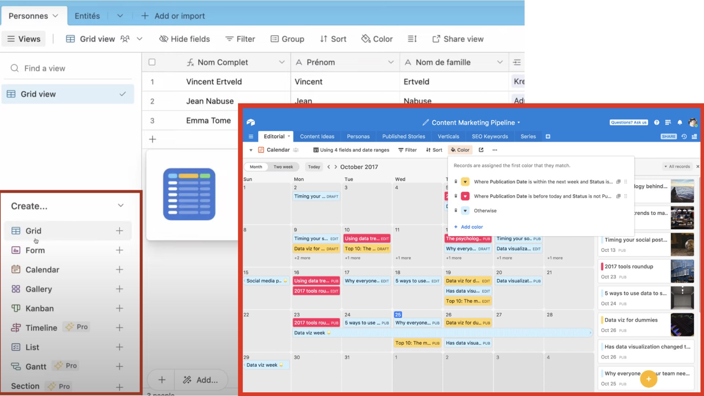Switch calendar to Two week view

[283, 167]
